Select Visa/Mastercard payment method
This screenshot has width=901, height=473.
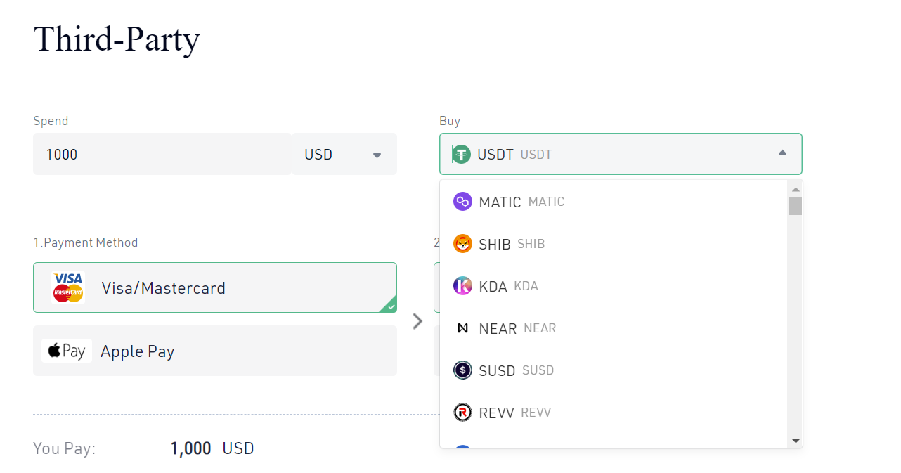214,287
